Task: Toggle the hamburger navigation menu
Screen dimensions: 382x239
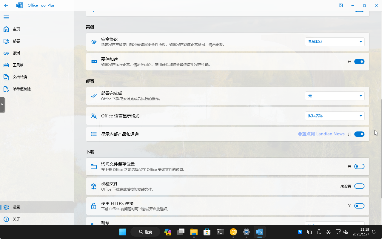Action: coord(6,17)
